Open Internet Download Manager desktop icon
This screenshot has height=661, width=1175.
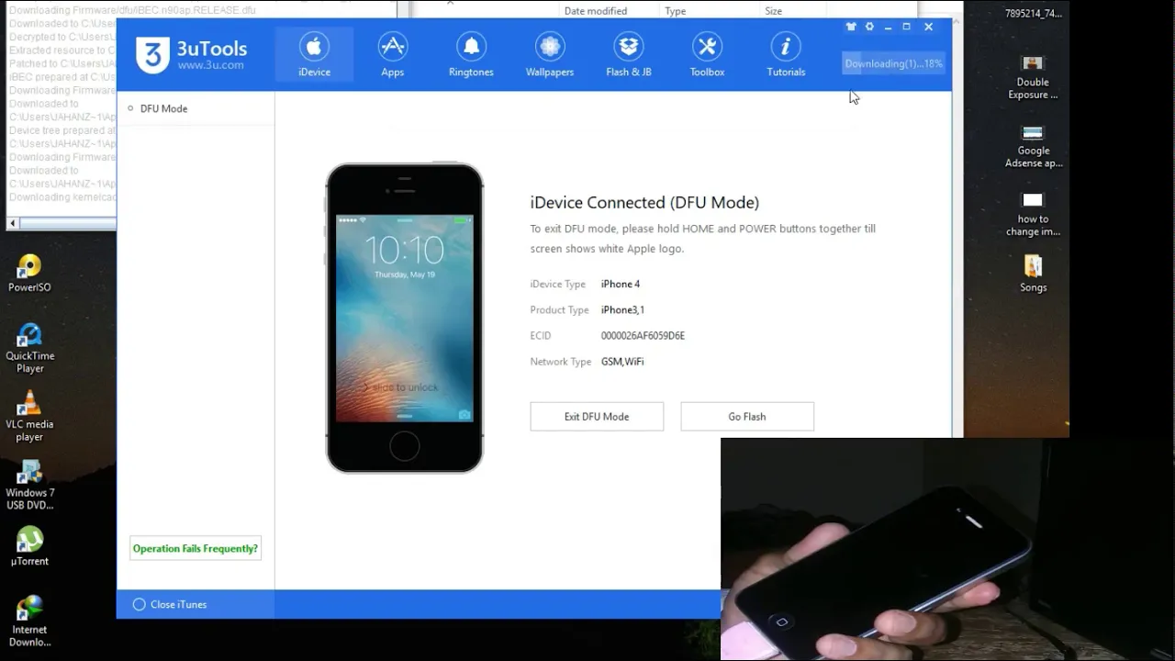pyautogui.click(x=29, y=622)
